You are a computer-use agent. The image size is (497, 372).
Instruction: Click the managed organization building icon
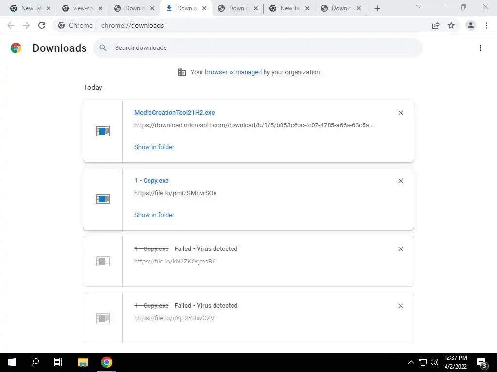[182, 72]
